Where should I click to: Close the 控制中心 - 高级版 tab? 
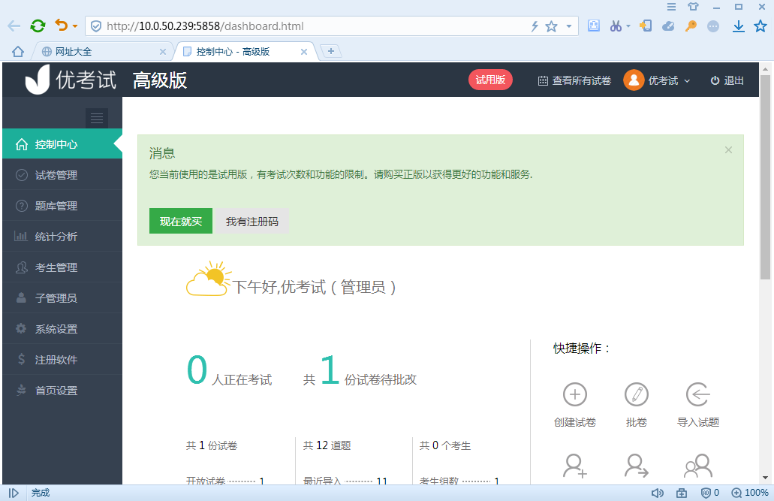303,51
